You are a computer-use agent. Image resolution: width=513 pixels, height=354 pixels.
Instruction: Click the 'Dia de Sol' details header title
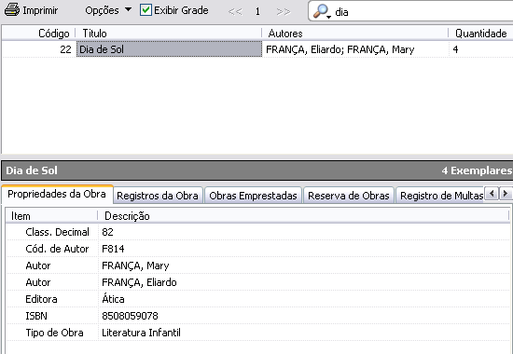(32, 170)
